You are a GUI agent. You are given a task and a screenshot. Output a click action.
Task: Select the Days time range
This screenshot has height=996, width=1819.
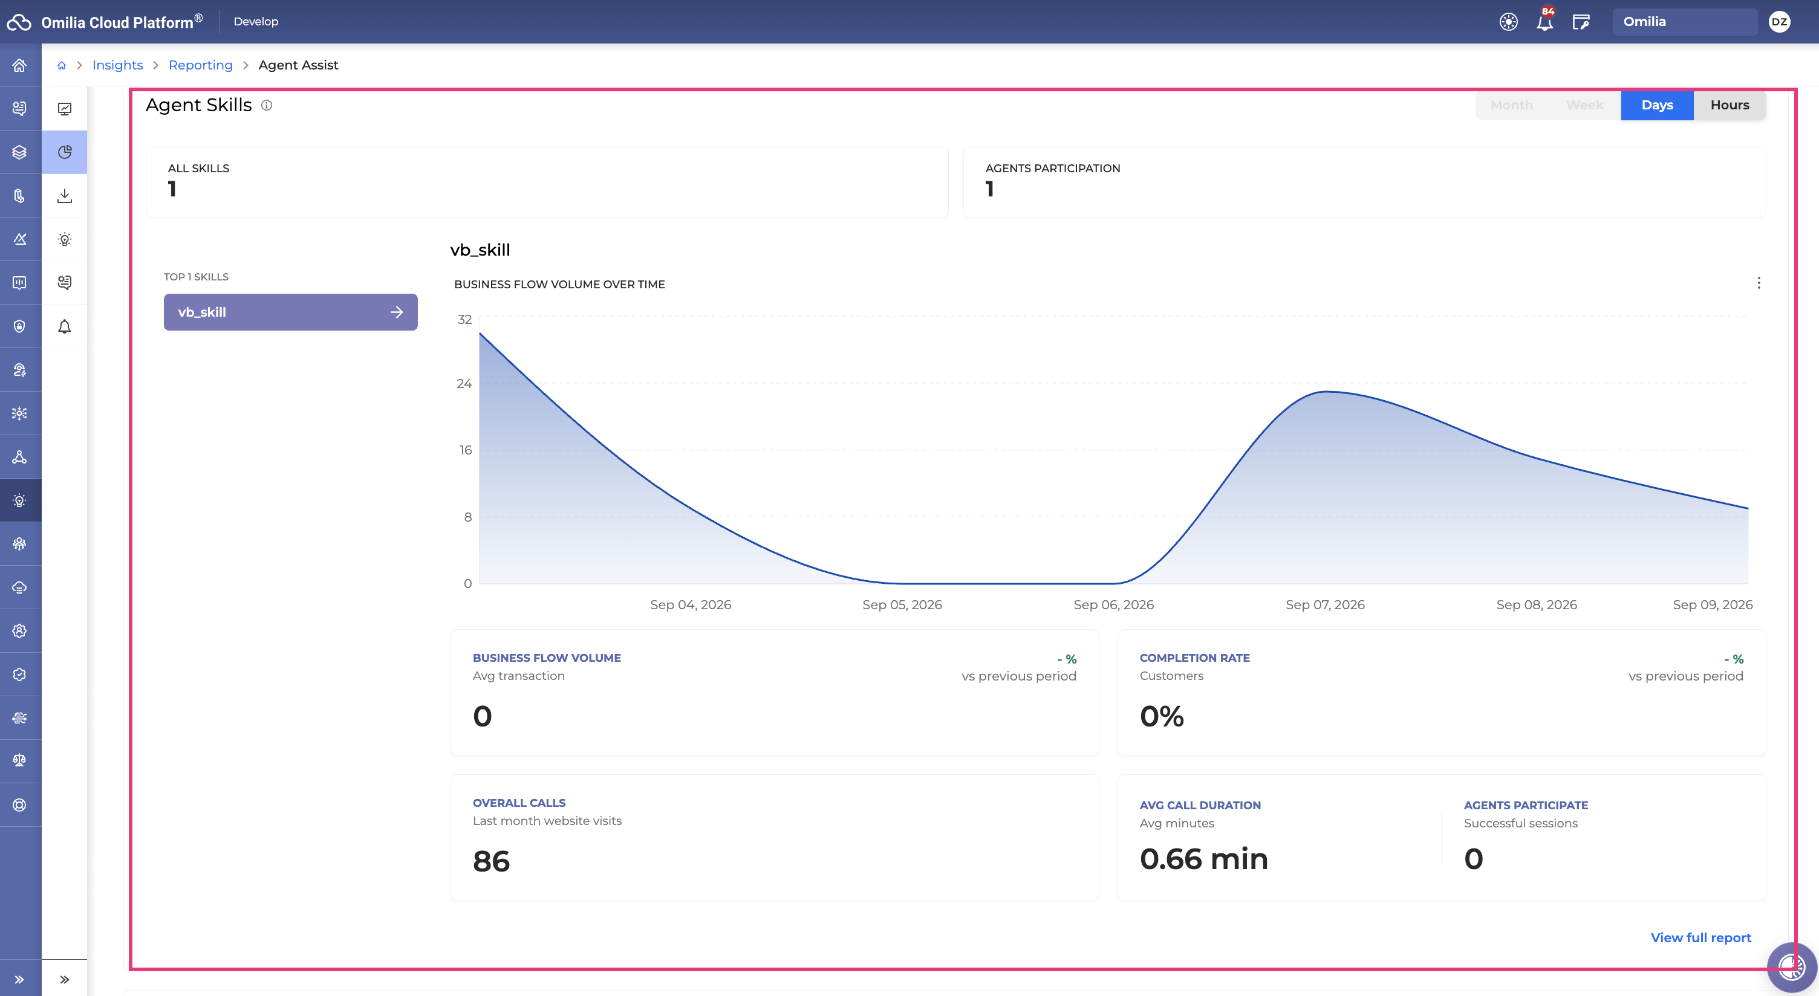pos(1656,105)
